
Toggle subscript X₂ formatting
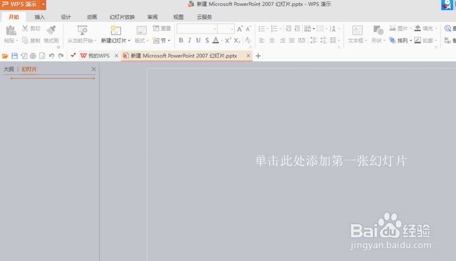coord(237,40)
